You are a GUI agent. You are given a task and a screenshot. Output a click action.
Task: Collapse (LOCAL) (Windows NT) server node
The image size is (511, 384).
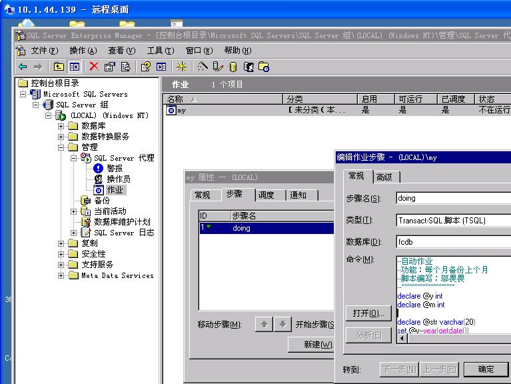(48, 116)
